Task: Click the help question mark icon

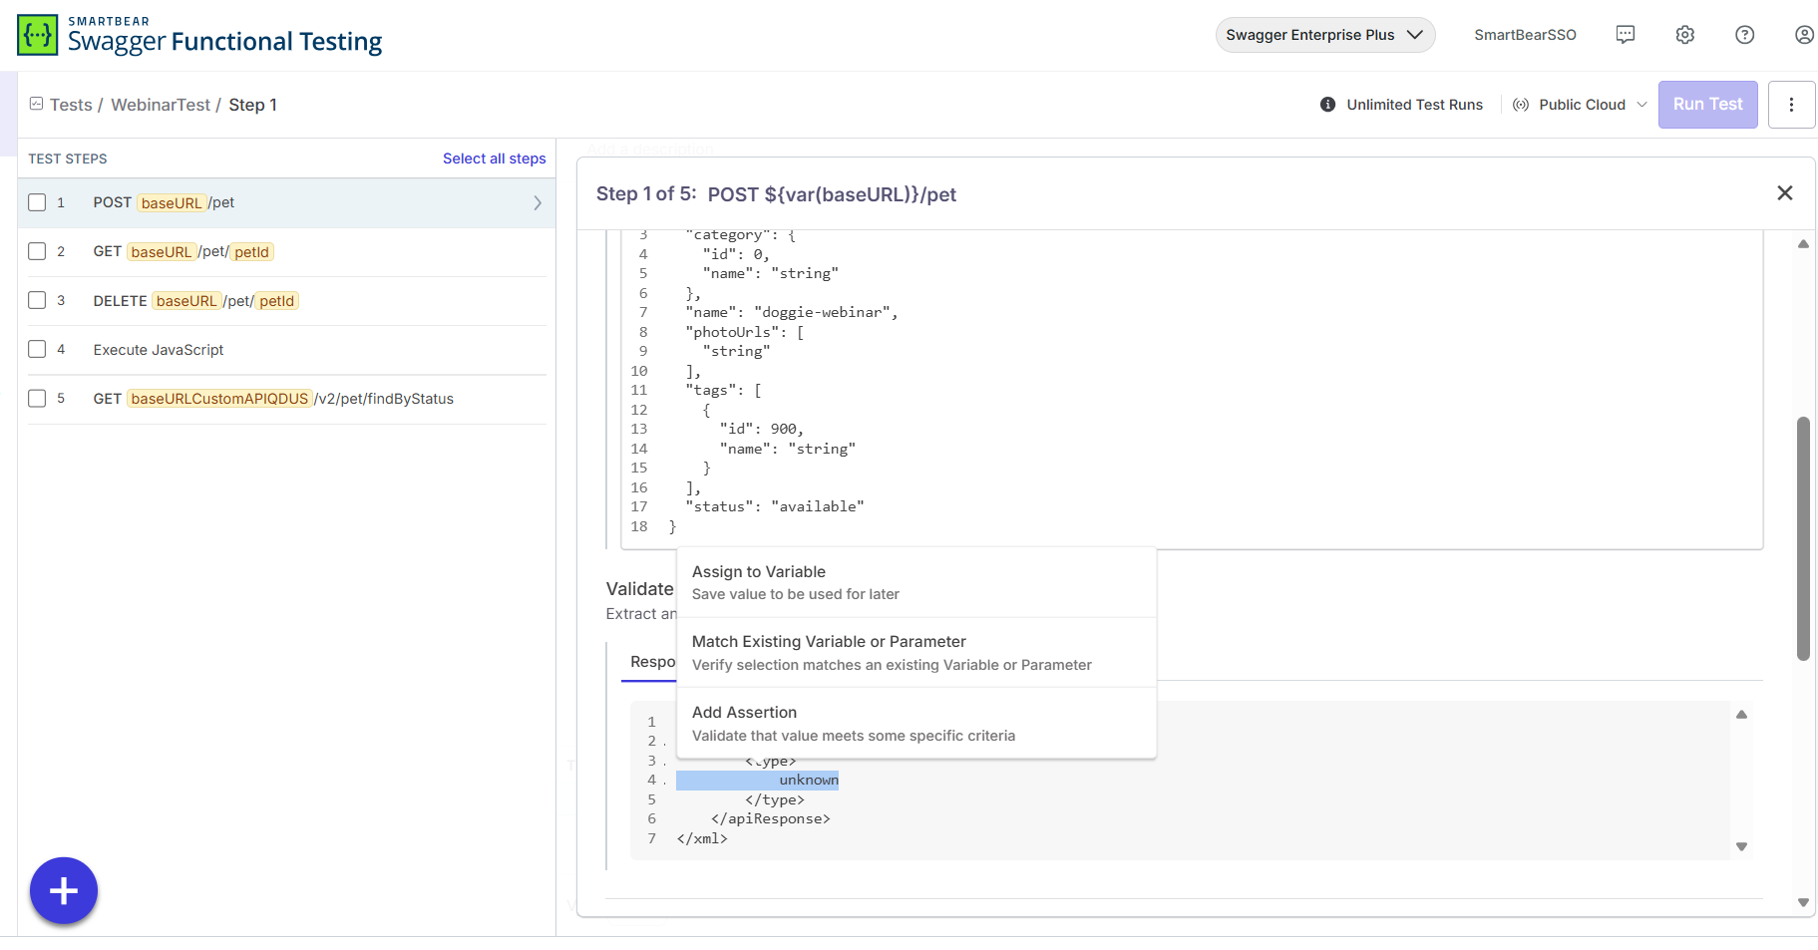Action: (1744, 34)
